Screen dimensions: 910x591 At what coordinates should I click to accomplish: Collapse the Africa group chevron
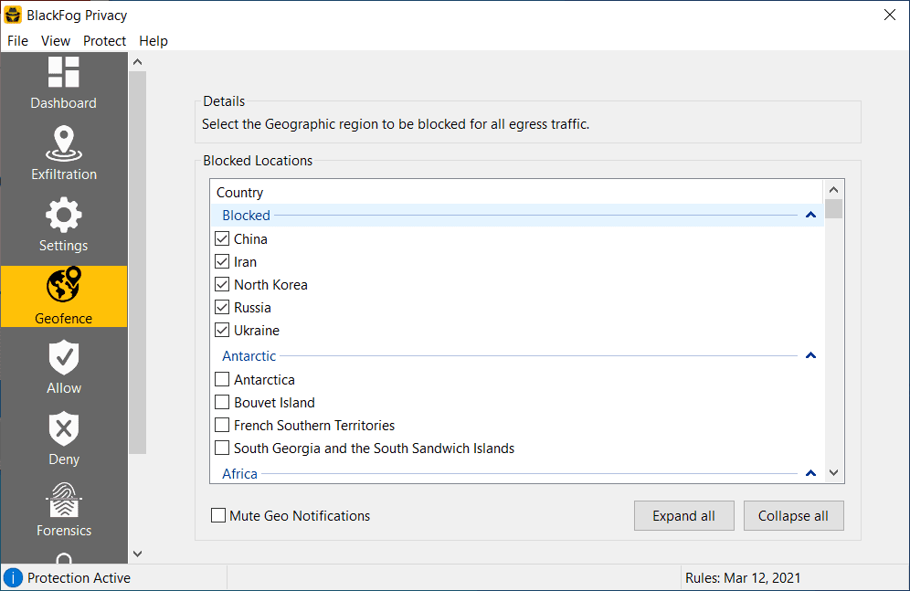(810, 473)
